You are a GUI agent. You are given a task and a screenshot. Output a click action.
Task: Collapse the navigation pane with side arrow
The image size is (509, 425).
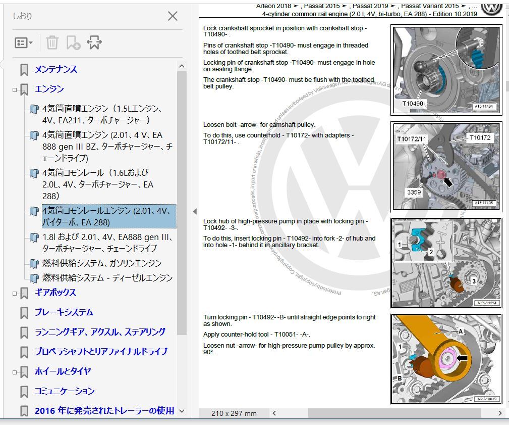pyautogui.click(x=195, y=211)
